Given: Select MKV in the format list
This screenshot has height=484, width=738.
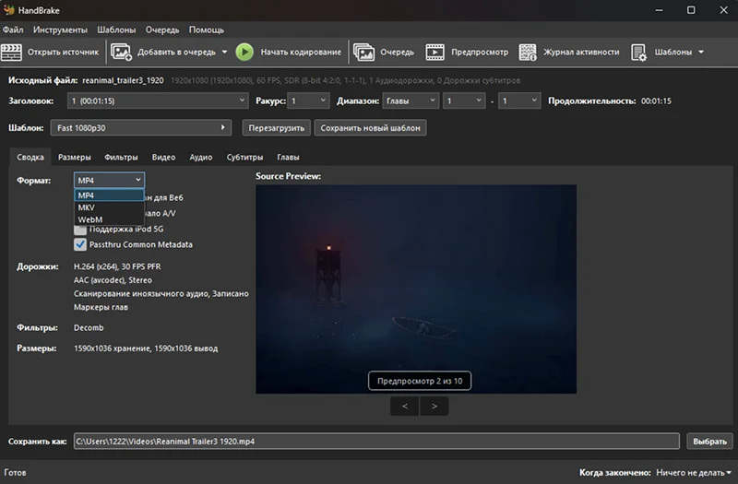Looking at the screenshot, I should 109,207.
